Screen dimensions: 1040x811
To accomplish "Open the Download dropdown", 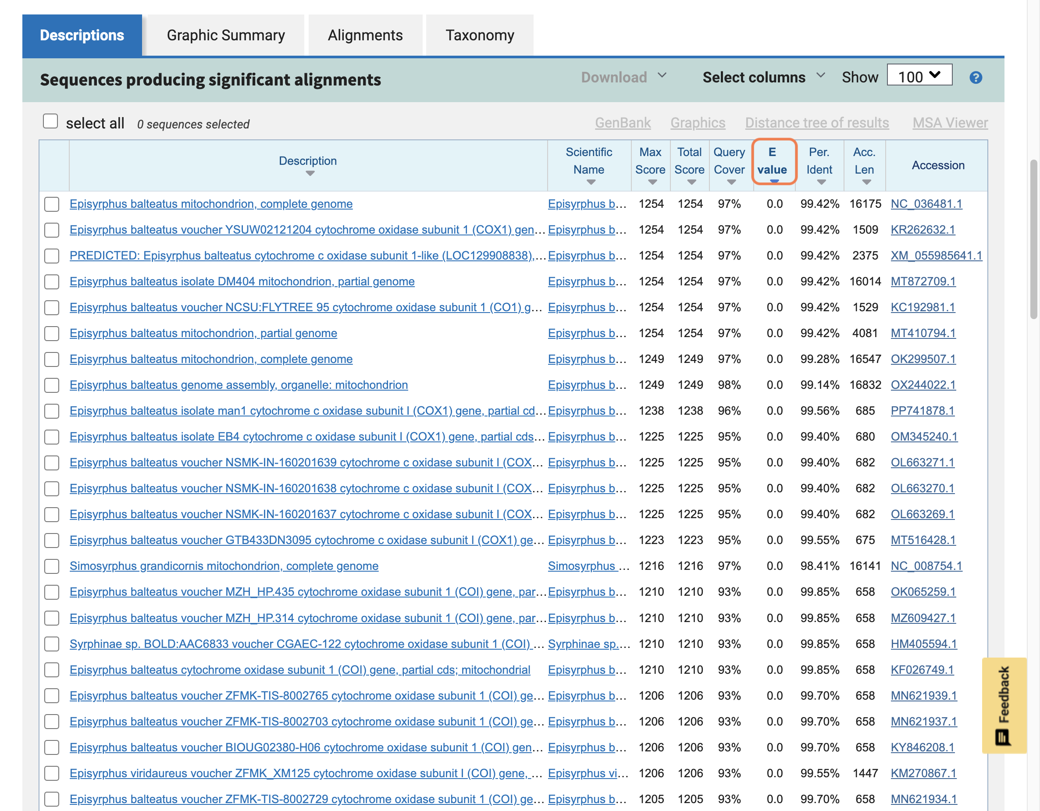I will pyautogui.click(x=623, y=77).
